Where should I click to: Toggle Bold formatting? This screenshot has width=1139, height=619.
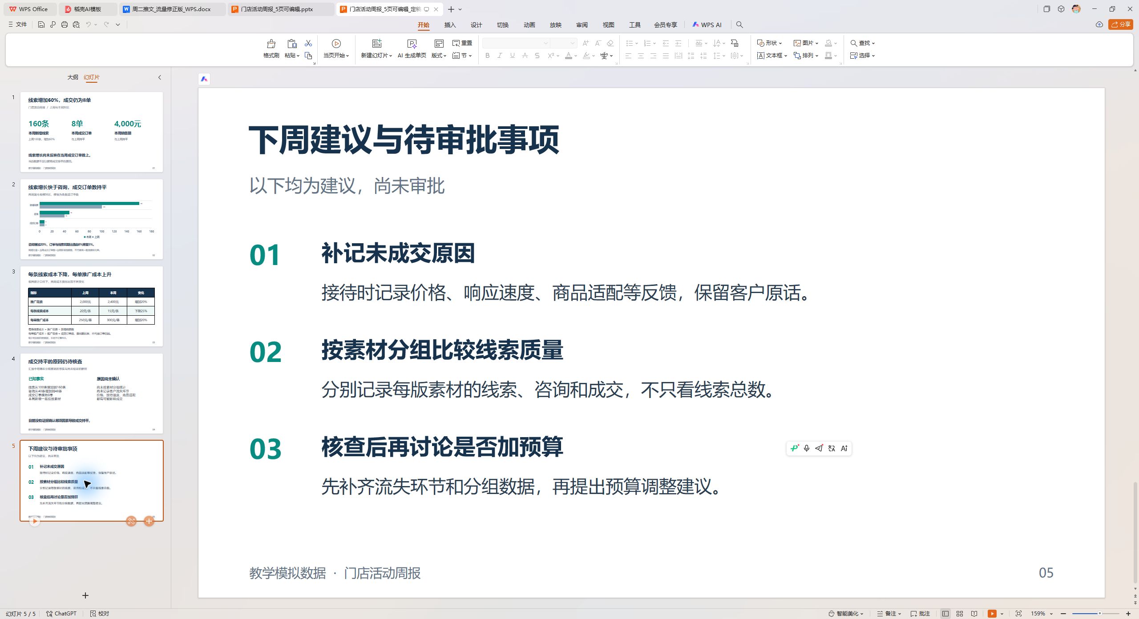488,56
